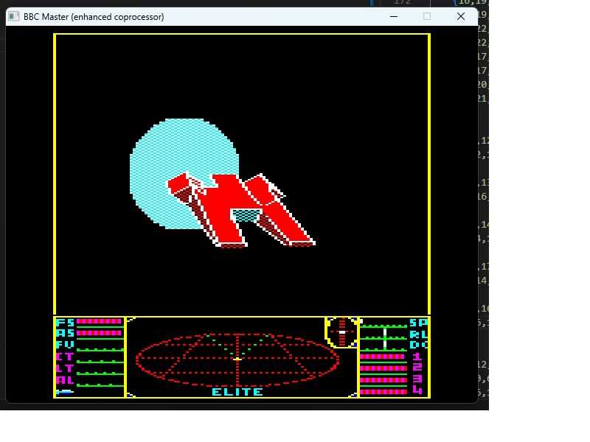590x442 pixels.
Task: Click energy bank 4 bar
Action: click(383, 392)
